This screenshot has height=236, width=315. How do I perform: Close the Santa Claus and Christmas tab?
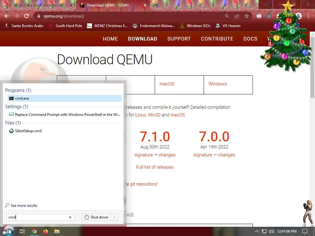(x=71, y=5)
